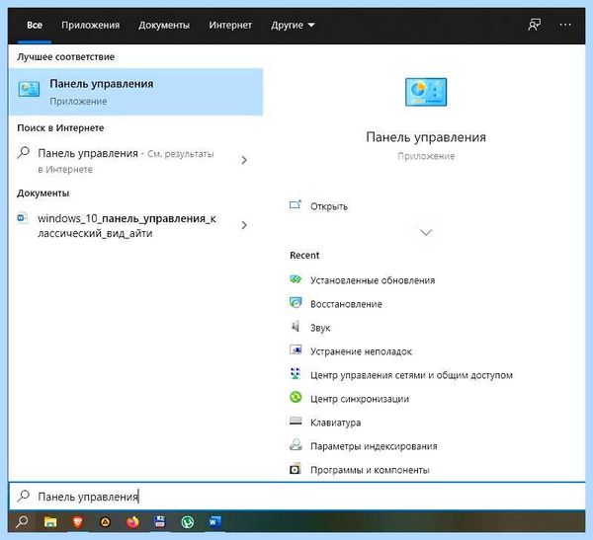Click the Открыть action icon

tap(296, 204)
